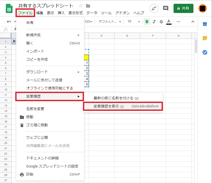
Task: Open the comments history icon
Action: (x=166, y=8)
